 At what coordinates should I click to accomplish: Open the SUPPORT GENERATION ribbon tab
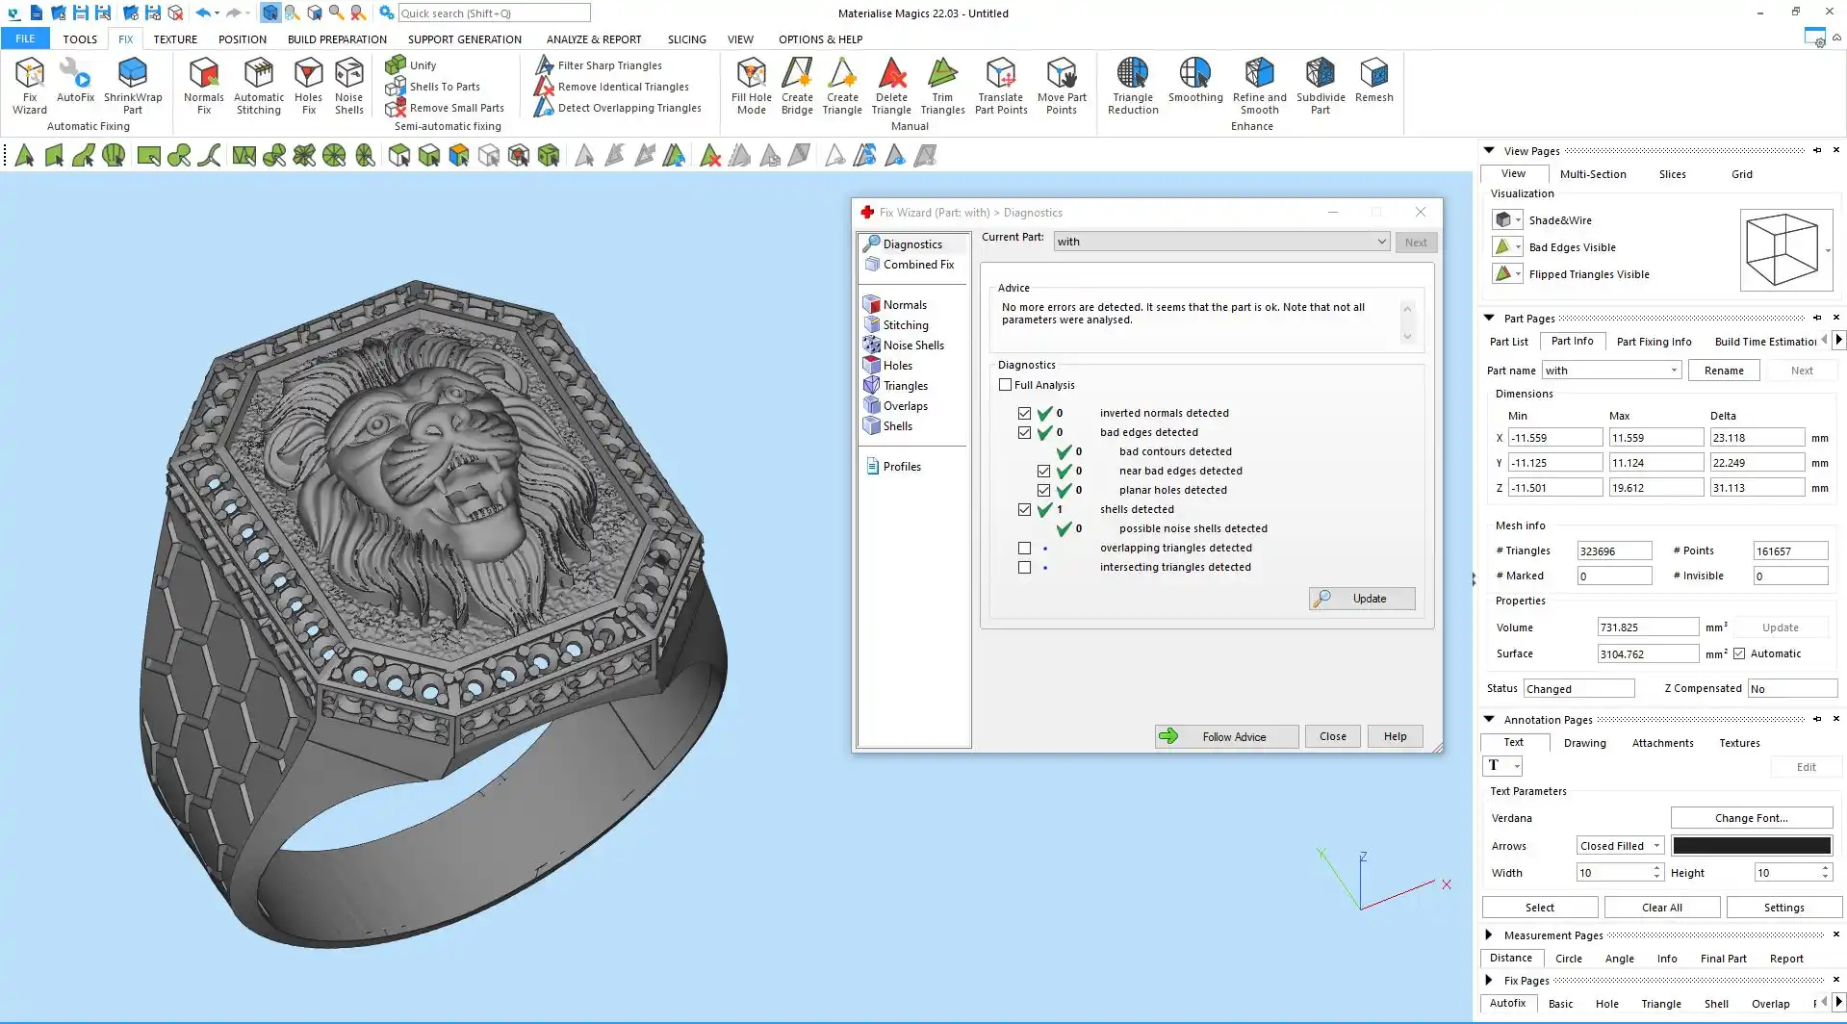(x=464, y=39)
